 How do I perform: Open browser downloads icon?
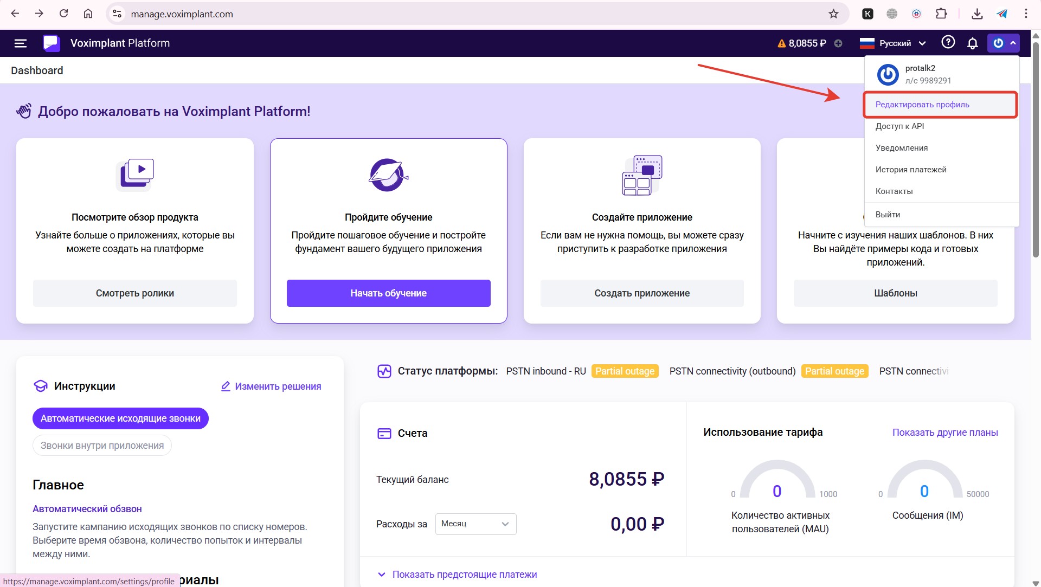coord(977,14)
